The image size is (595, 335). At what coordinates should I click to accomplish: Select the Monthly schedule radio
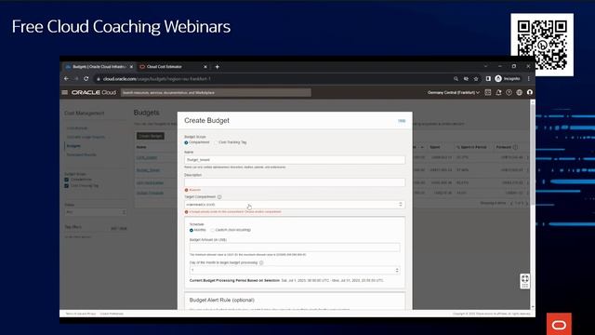point(192,230)
